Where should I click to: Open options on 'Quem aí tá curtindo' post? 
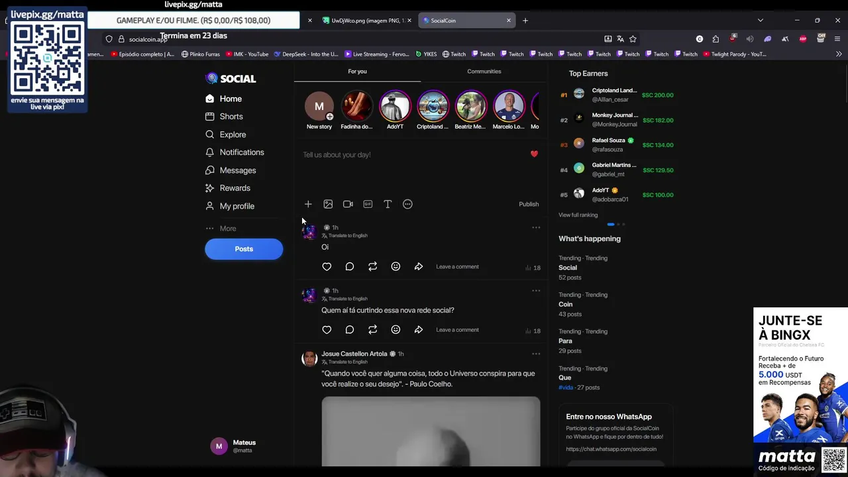tap(536, 291)
